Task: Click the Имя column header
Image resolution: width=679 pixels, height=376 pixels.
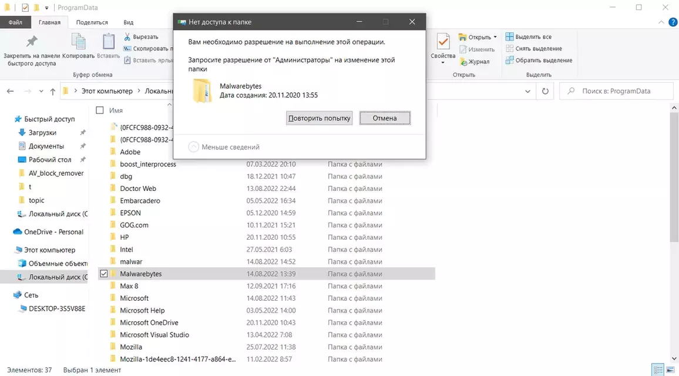Action: point(116,110)
